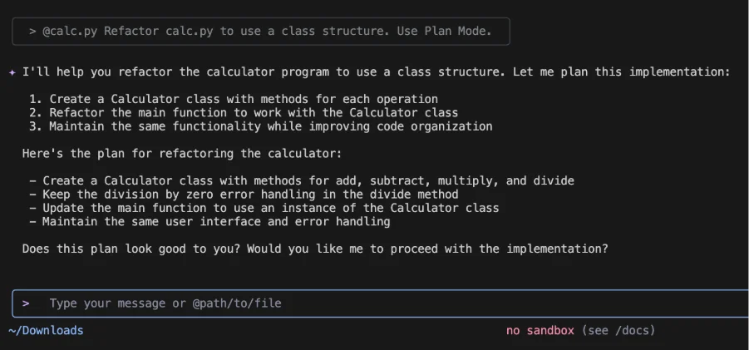Click the ~/Downloads working directory path
This screenshot has width=749, height=350.
point(46,330)
